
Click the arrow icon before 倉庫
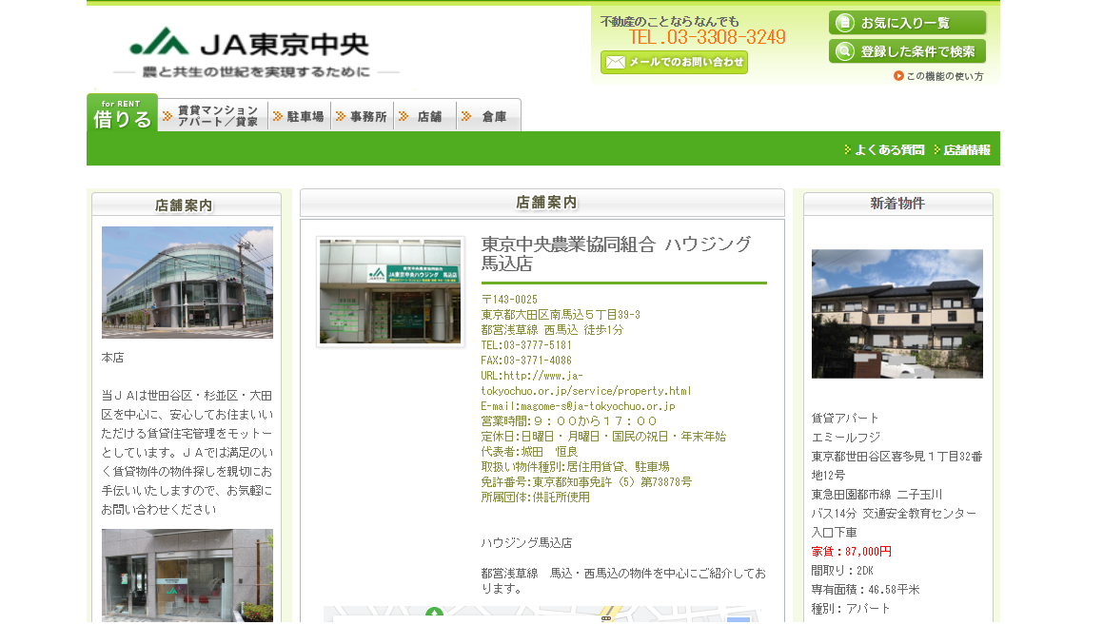coord(466,116)
